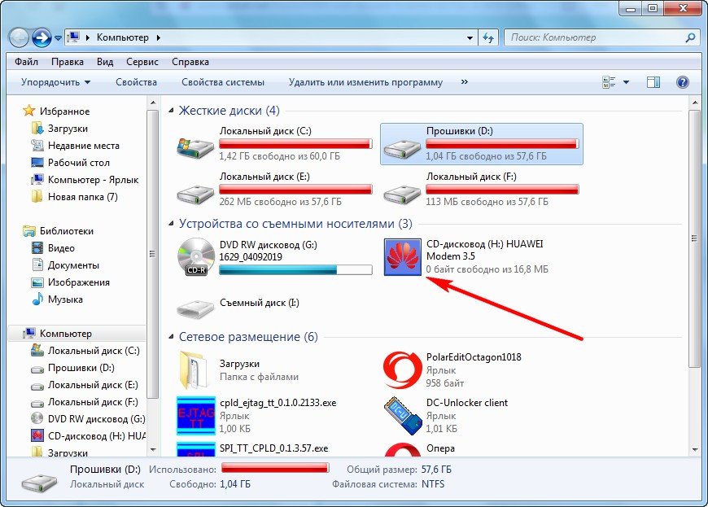Collapse the Жесткие диски group
The height and width of the screenshot is (507, 708).
pos(172,111)
